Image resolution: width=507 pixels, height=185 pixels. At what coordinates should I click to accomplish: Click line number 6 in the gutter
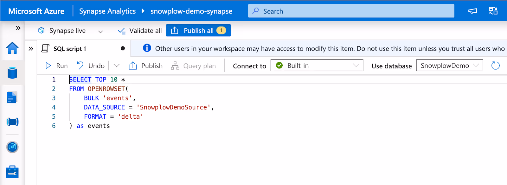tap(54, 126)
